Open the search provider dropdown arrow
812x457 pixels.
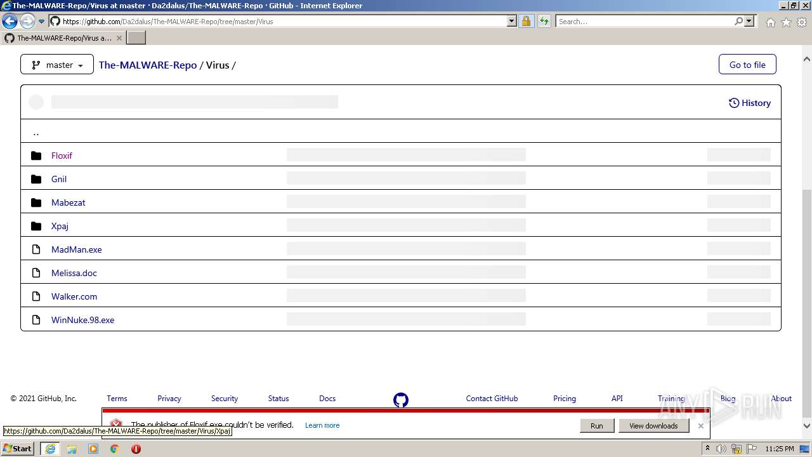click(x=749, y=22)
